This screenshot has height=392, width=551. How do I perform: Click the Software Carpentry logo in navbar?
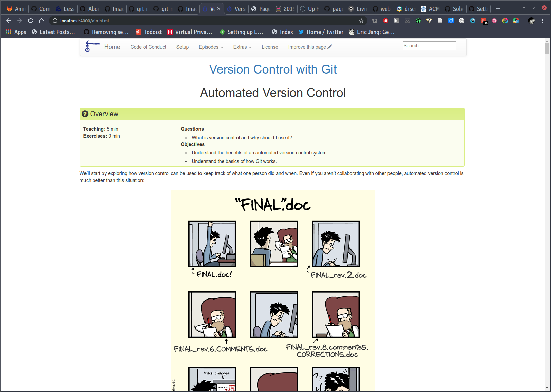pyautogui.click(x=92, y=46)
